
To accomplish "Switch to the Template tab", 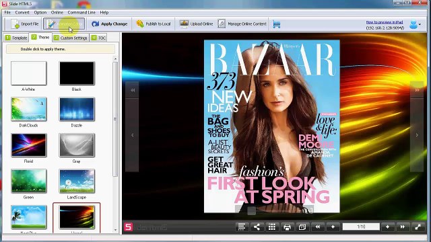I will point(16,38).
